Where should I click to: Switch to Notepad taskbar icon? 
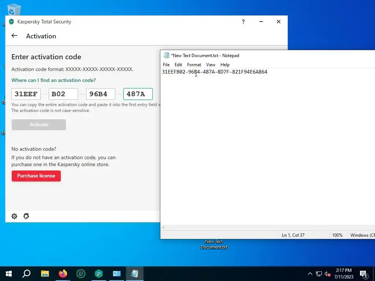tap(135, 274)
